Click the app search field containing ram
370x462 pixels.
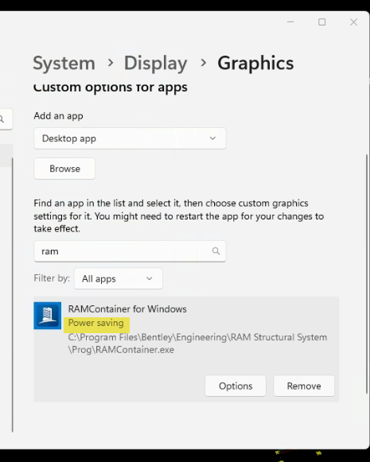[x=130, y=251]
